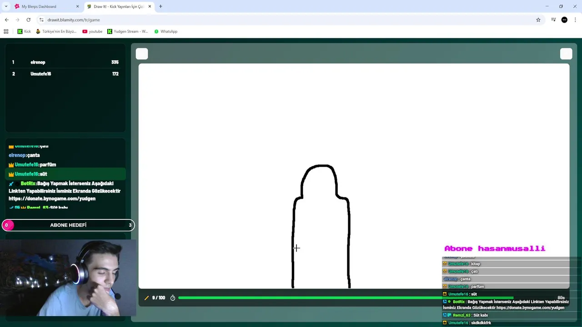
Task: Click the green round timer progress bar
Action: coord(346,298)
